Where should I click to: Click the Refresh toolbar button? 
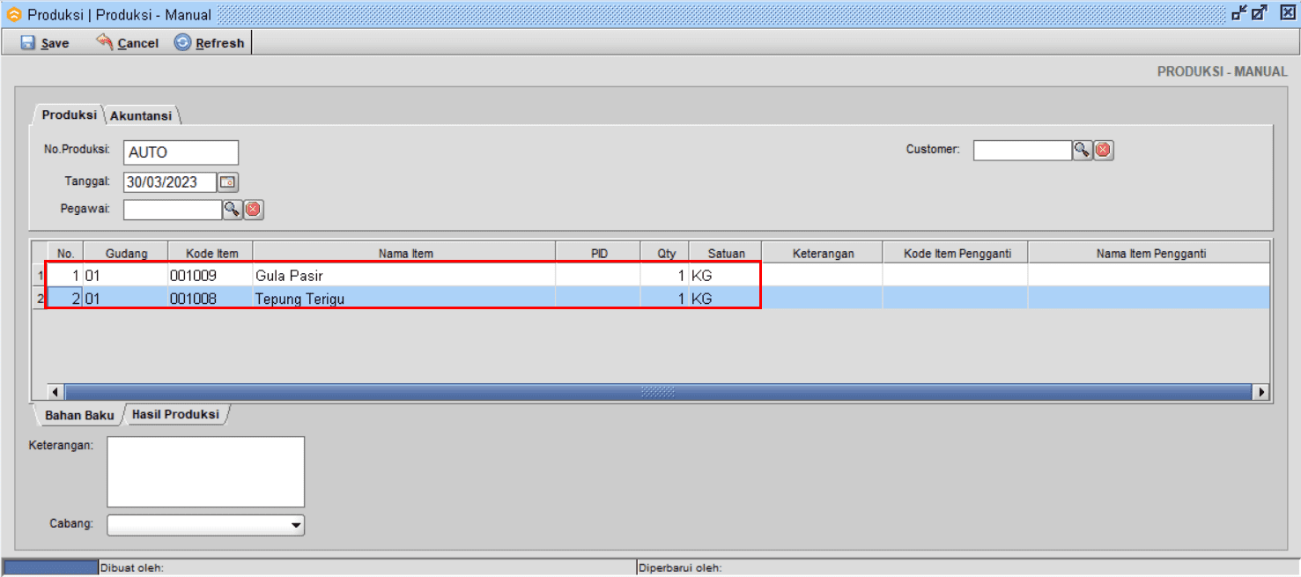210,42
